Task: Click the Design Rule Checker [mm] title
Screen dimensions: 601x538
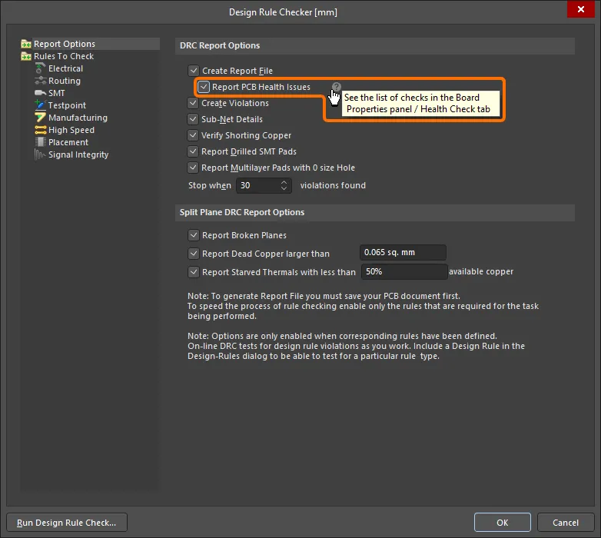Action: [284, 12]
